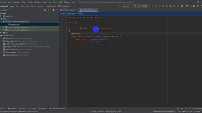
Task: Open the VCS menu
Action: (60, 2)
